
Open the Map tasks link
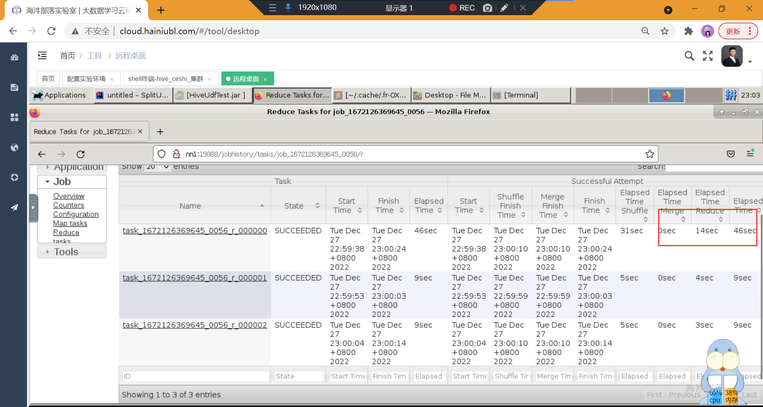(x=70, y=223)
